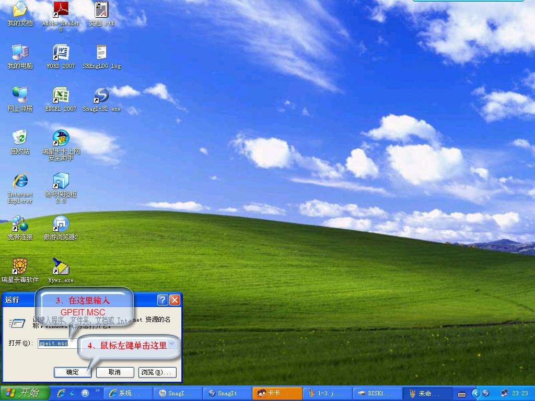Select the SREngLOG.log file
Image resolution: width=535 pixels, height=401 pixels.
tap(102, 57)
